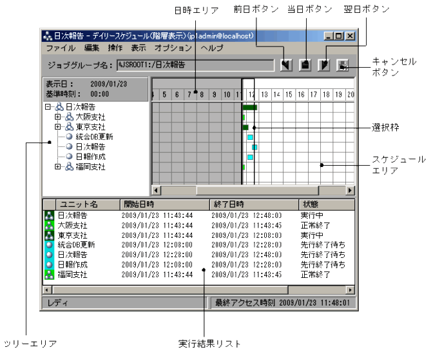
Task: Click レディ in the status bar
Action: 57,303
